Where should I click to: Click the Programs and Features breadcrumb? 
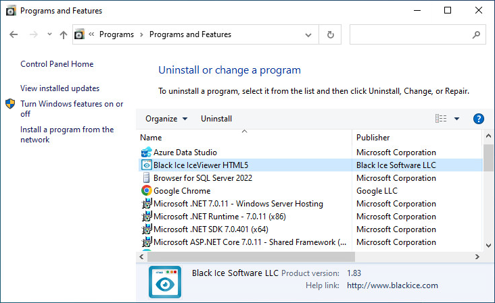click(190, 34)
